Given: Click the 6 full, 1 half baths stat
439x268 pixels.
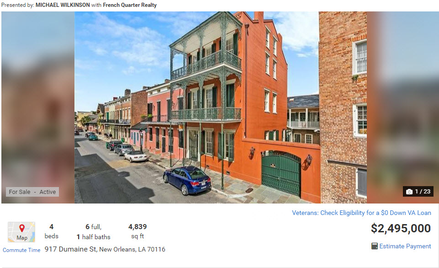Looking at the screenshot, I should (x=94, y=231).
